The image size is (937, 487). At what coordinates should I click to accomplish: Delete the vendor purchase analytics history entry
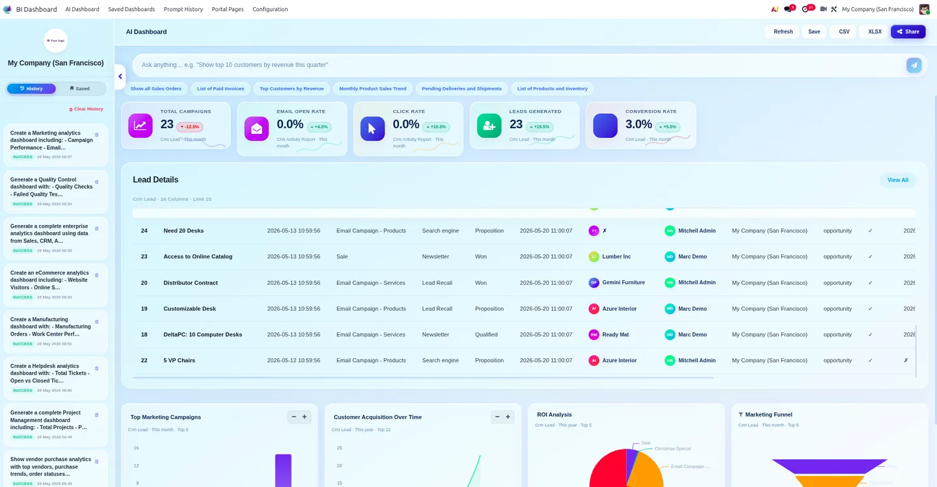(97, 461)
